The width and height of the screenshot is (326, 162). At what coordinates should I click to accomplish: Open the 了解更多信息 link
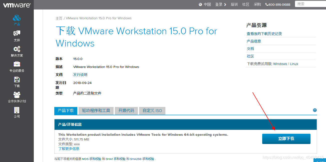(x=69, y=149)
